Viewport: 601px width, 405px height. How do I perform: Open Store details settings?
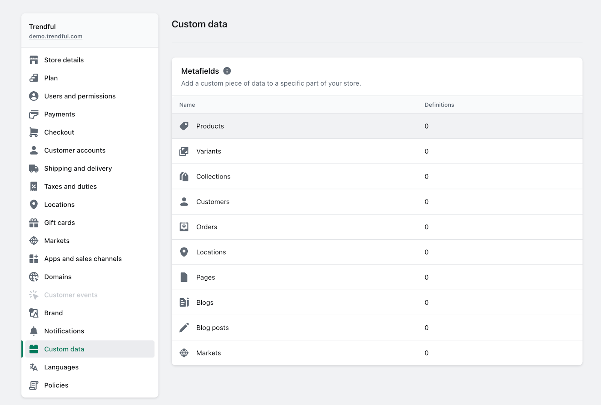[90, 60]
